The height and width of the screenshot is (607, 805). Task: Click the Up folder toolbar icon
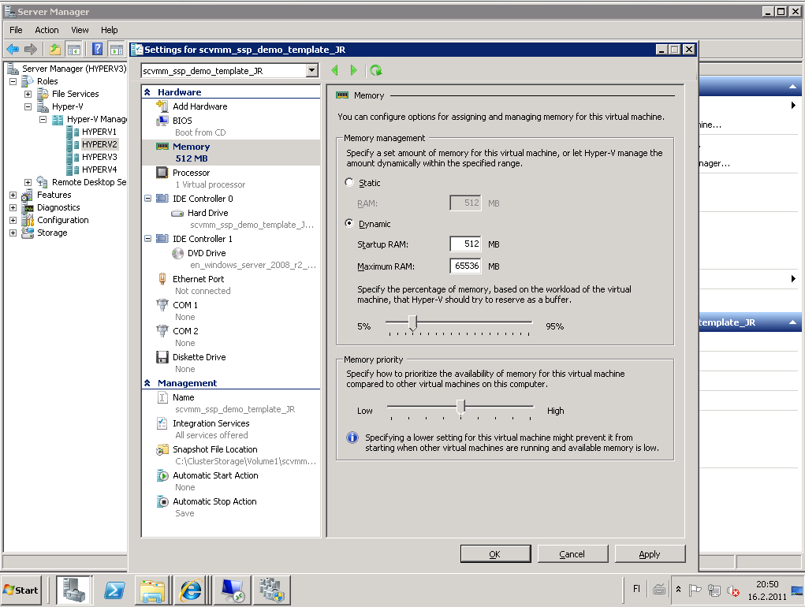pos(55,49)
